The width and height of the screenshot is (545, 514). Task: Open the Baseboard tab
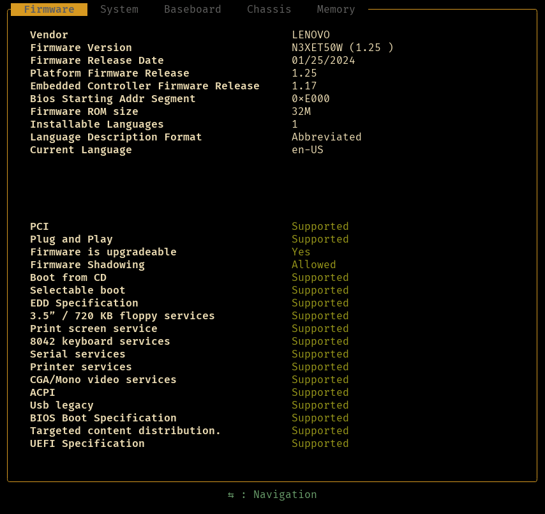(x=193, y=10)
